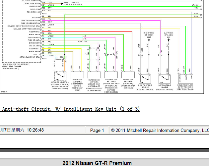
Task: Click the right outside handle request switch symbol
Action: pyautogui.click(x=145, y=79)
